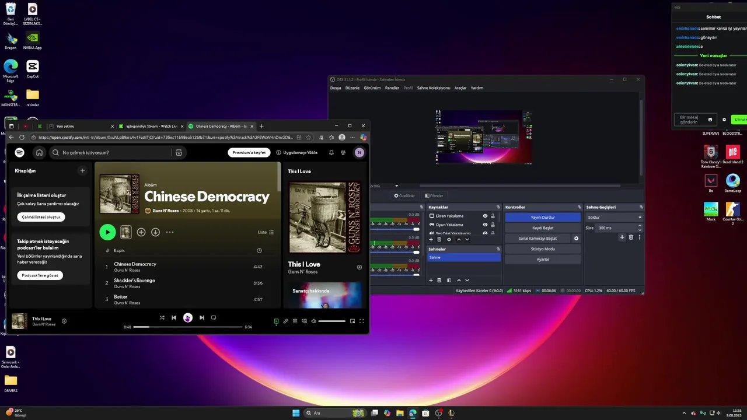Screen dimensions: 747x420
Task: Open the Liste view dropdown
Action: (266, 232)
